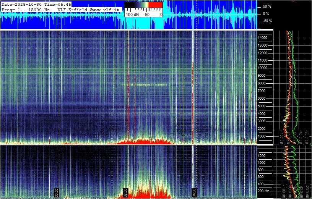Image resolution: width=312 pixels, height=199 pixels.
Task: Click the horizontal 7800 Hz emission line in spectrogram
Action: [x=145, y=85]
